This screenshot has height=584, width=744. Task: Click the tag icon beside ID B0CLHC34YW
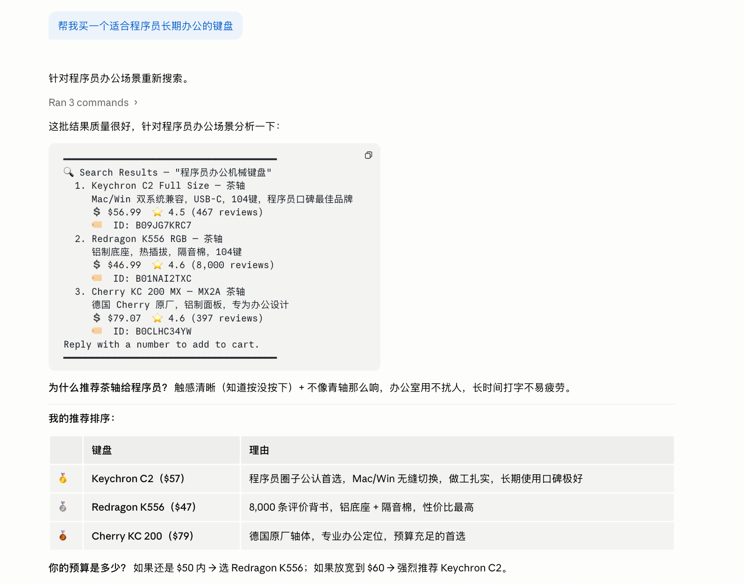tap(97, 331)
